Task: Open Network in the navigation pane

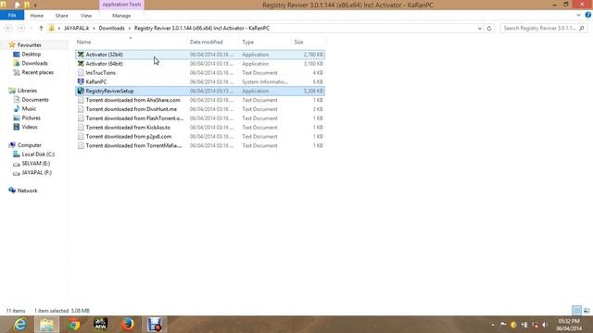Action: pyautogui.click(x=27, y=191)
